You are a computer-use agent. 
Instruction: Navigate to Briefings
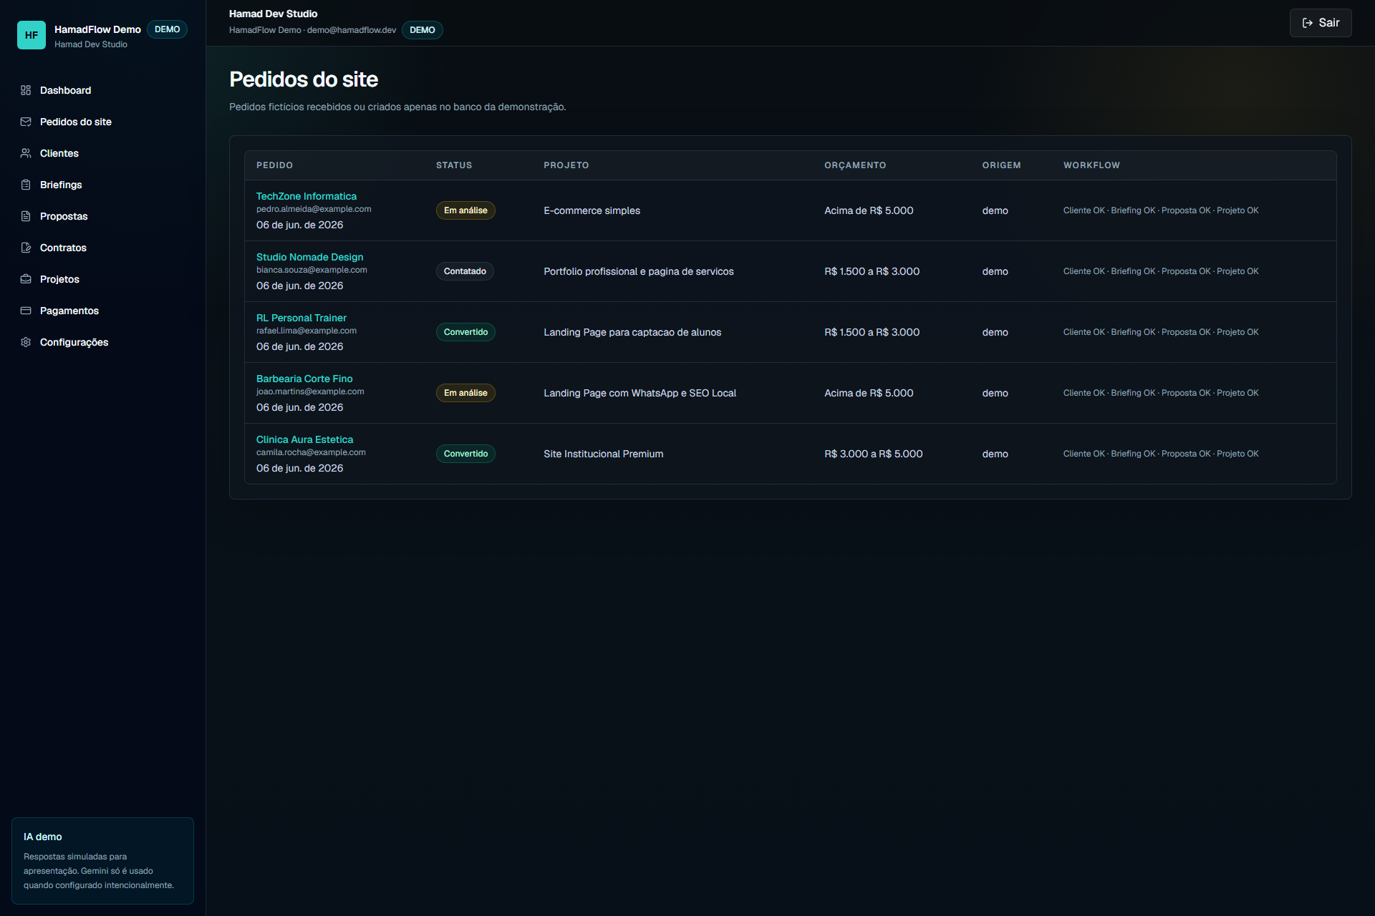pos(102,185)
